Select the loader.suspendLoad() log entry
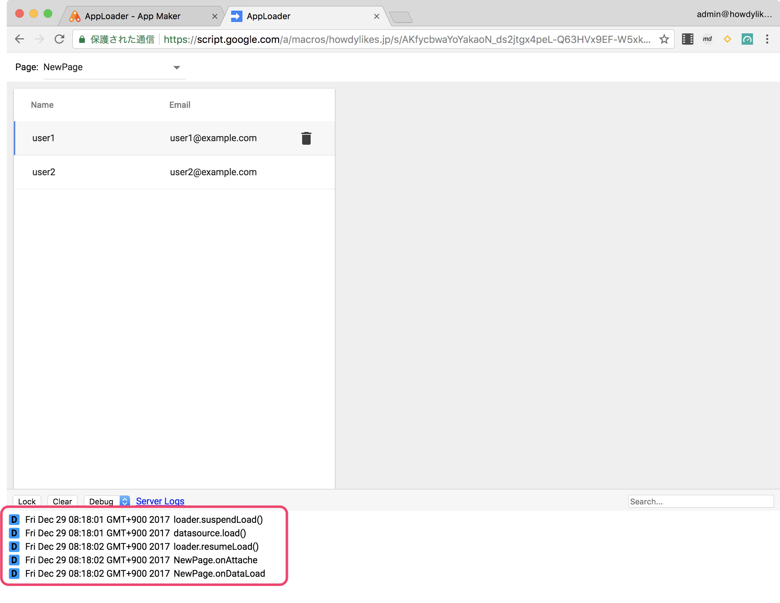 (136, 520)
